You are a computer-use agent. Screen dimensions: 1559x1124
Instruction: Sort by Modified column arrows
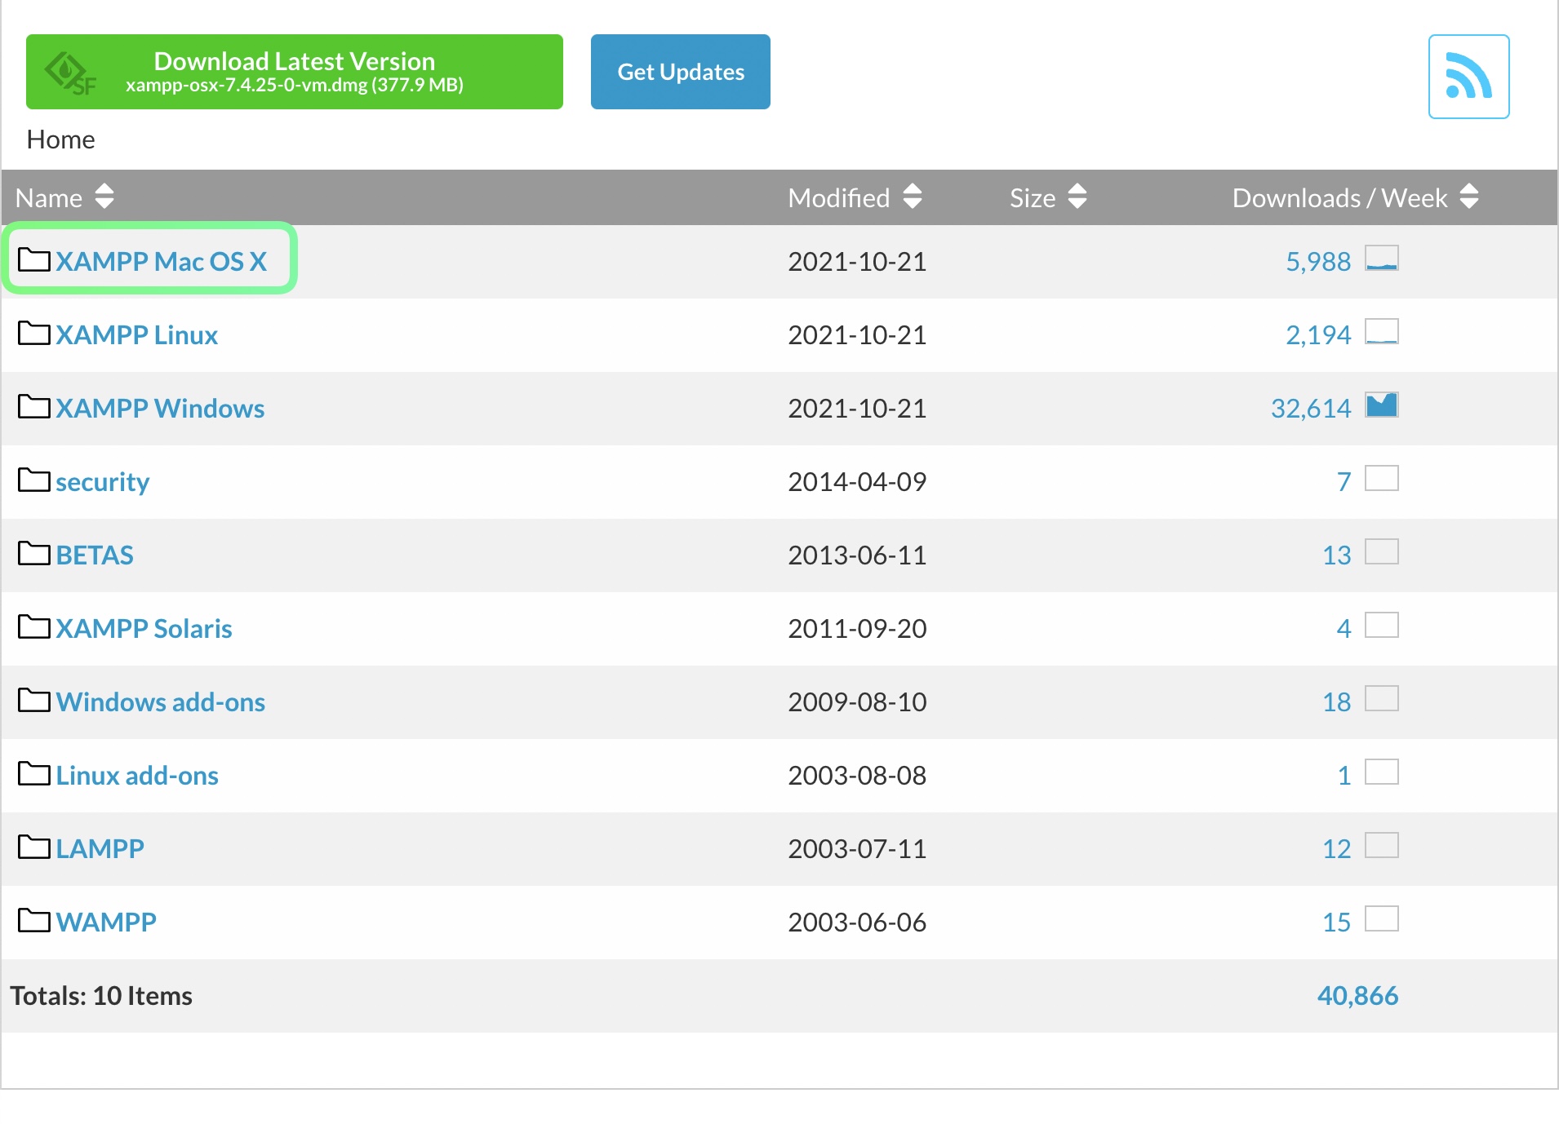click(913, 197)
